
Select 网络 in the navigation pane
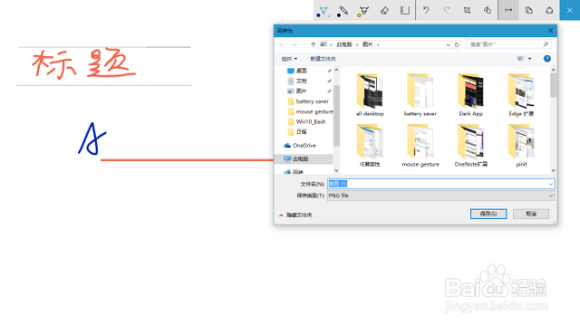click(298, 172)
